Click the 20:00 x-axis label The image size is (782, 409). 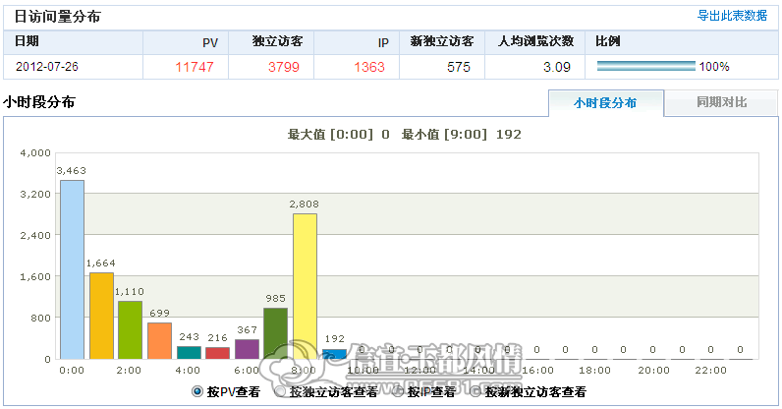click(654, 371)
